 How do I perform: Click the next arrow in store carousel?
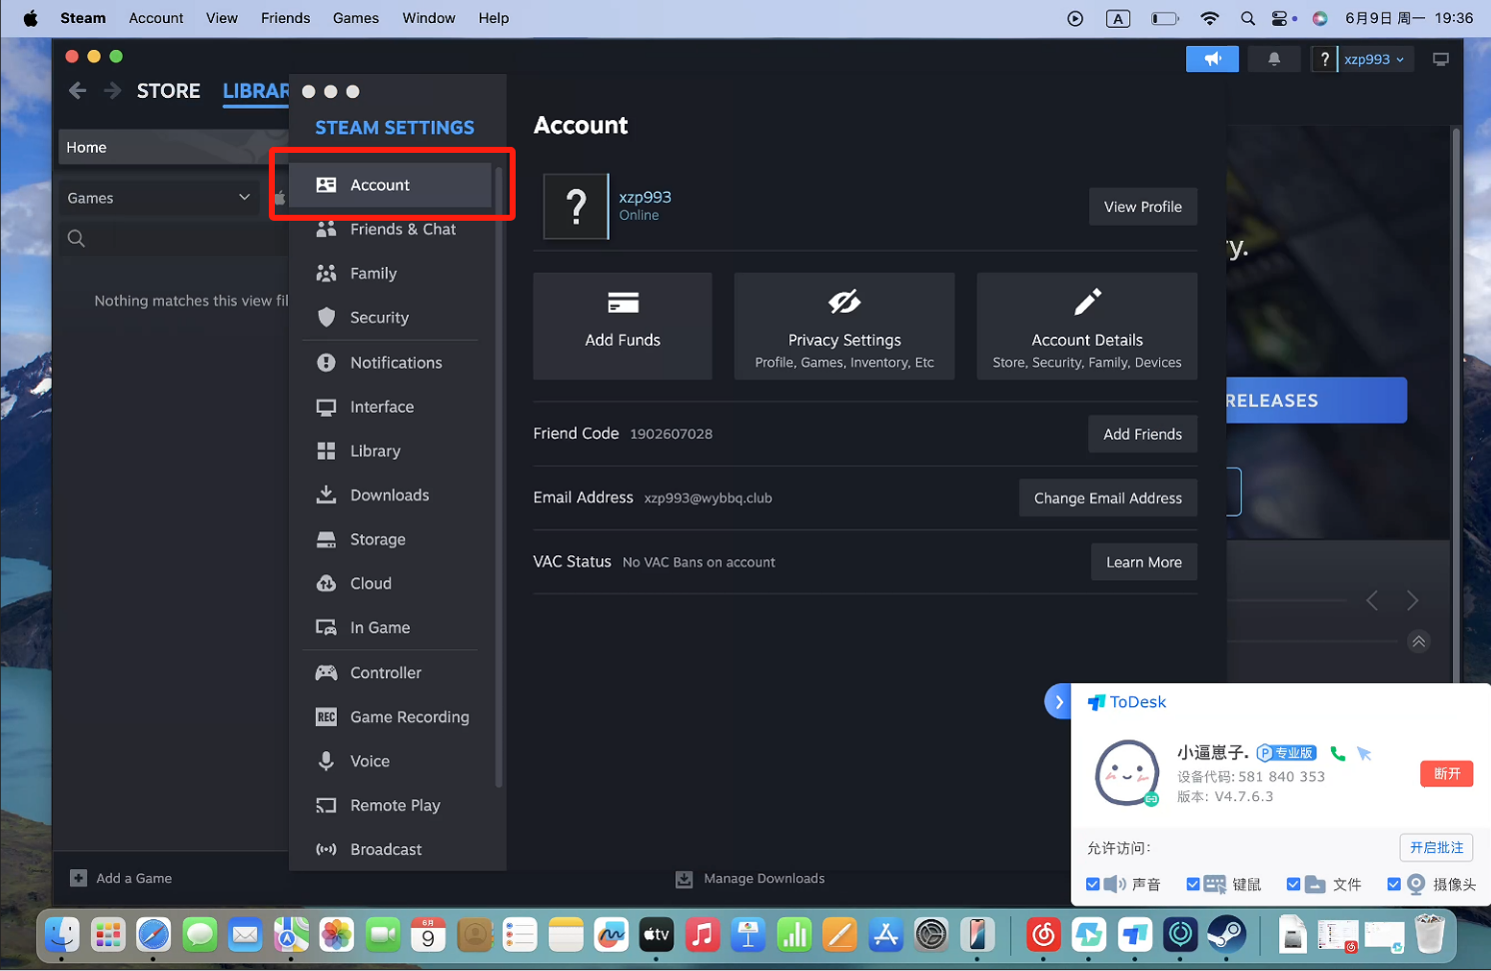1412,600
